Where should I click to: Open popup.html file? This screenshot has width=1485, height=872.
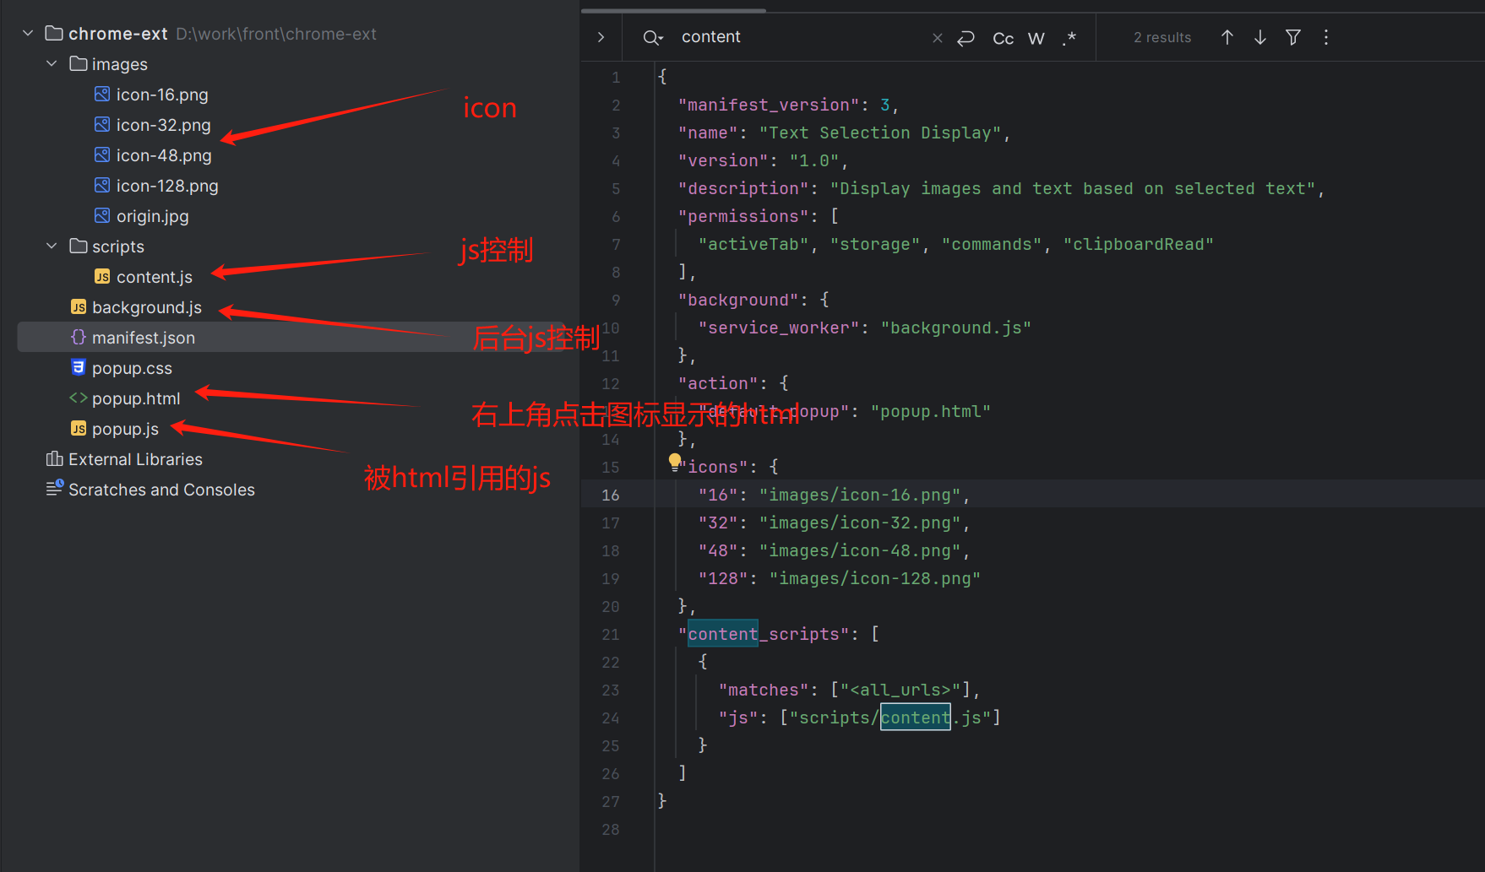(x=135, y=398)
